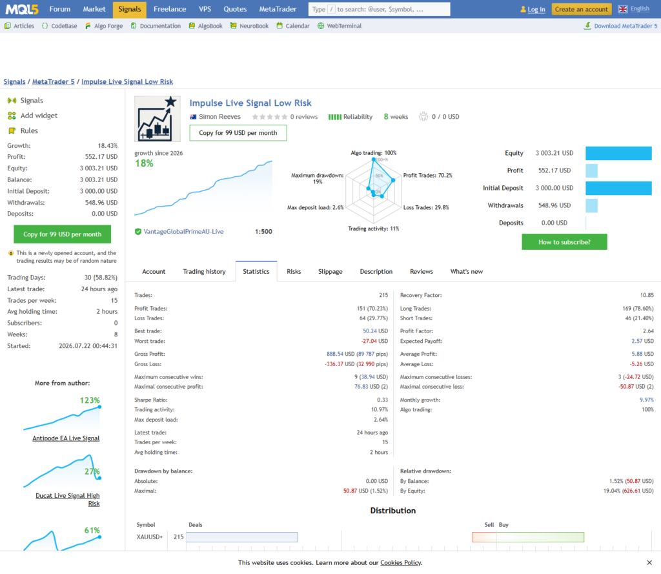The height and width of the screenshot is (574, 661).
Task: Open Ducat Live Signal High Risk link
Action: pos(67,500)
